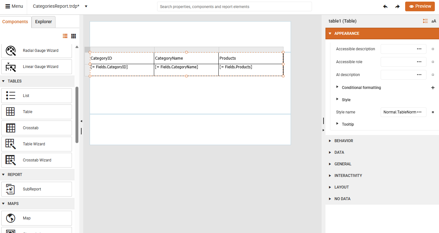
Task: Pick the Crosstab component
Action: click(x=36, y=128)
